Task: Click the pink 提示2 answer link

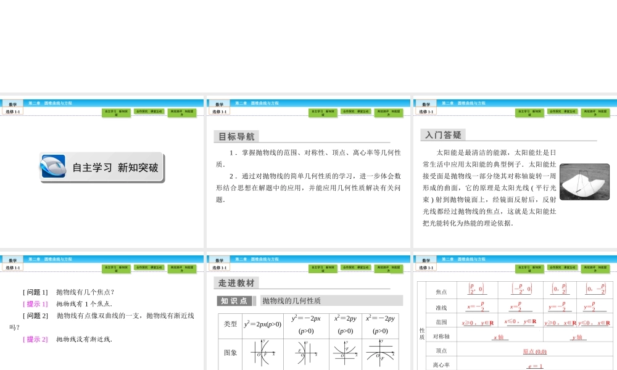Action: (34, 339)
